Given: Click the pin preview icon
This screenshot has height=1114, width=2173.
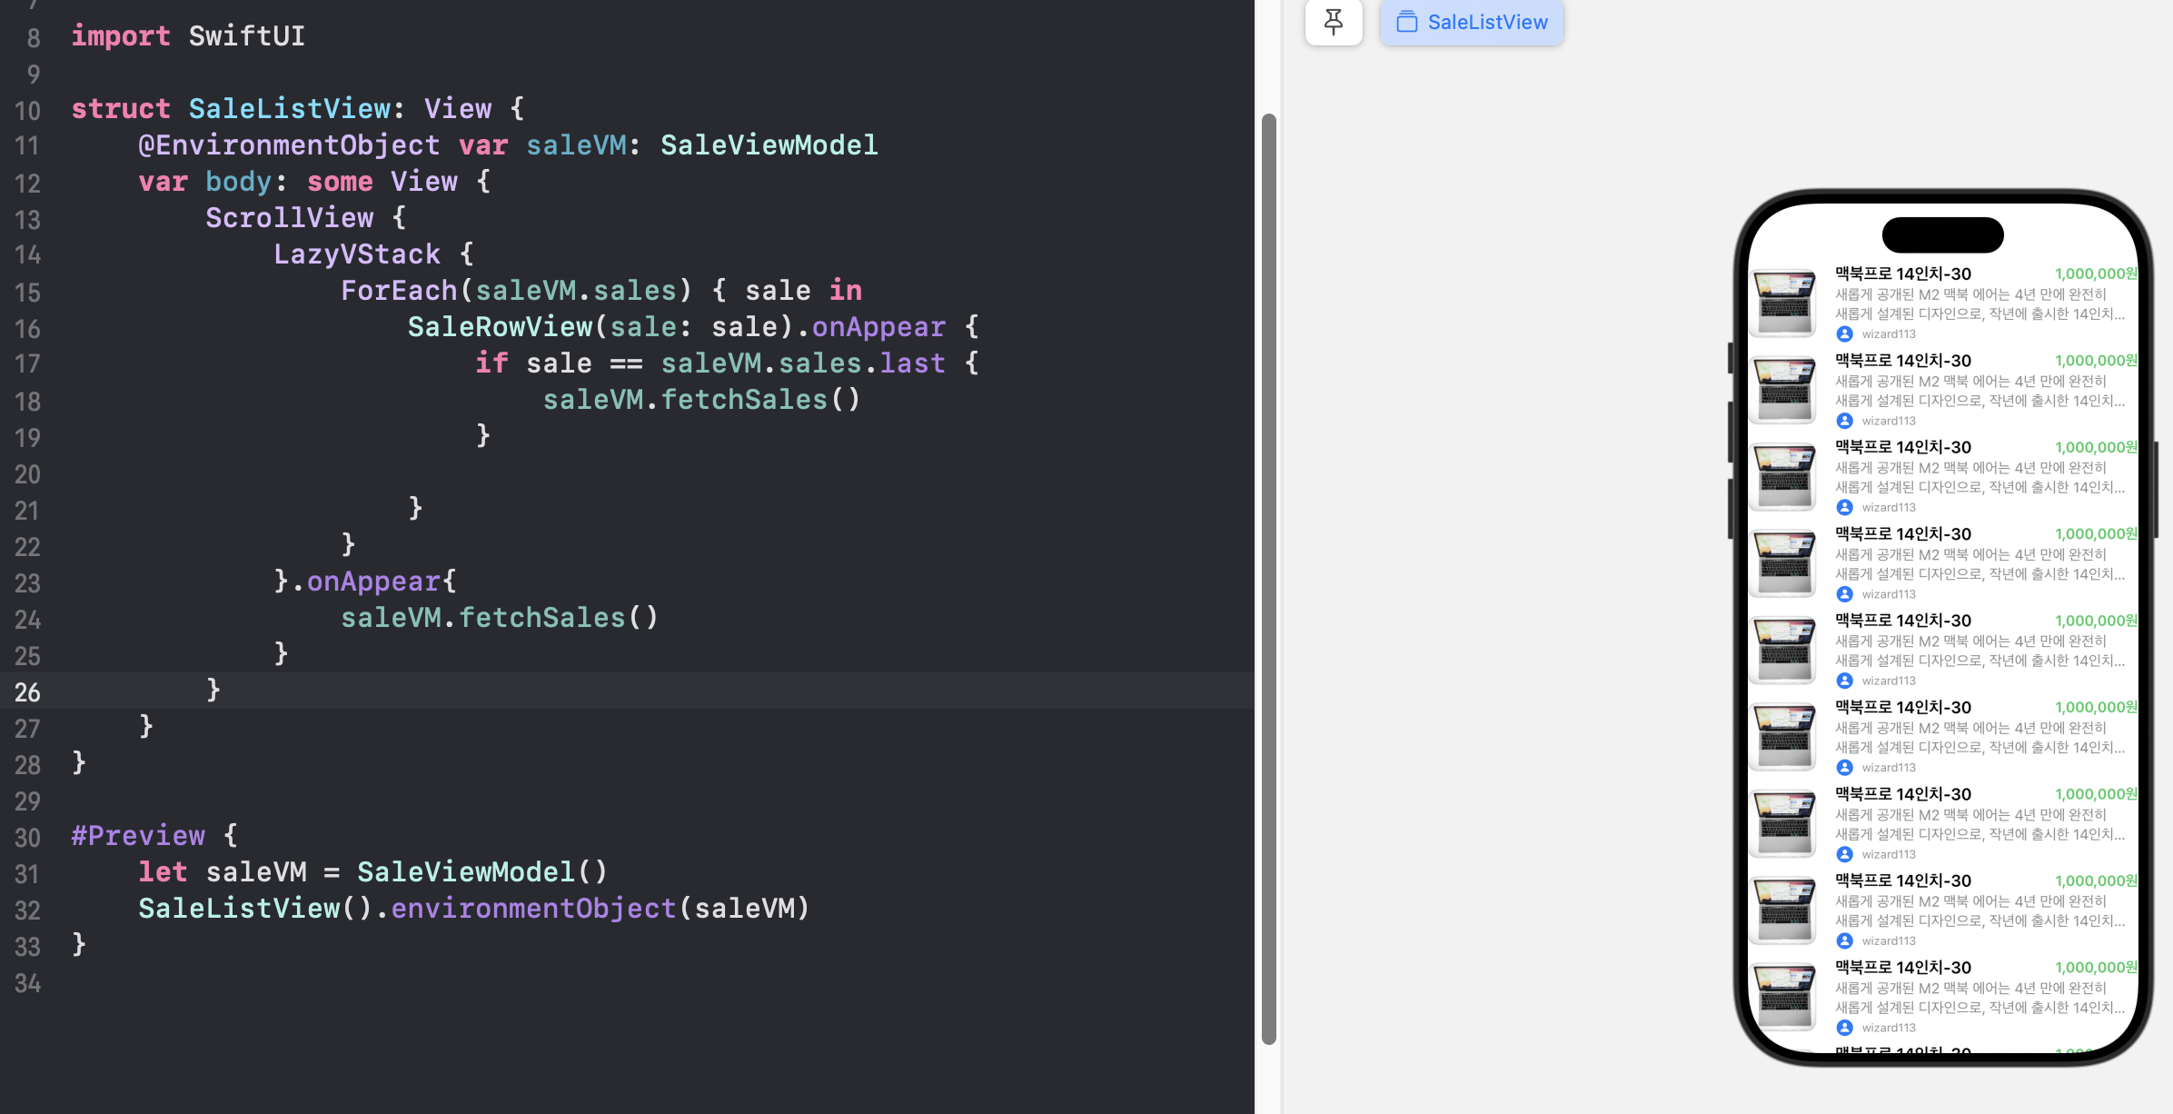Looking at the screenshot, I should (1333, 22).
